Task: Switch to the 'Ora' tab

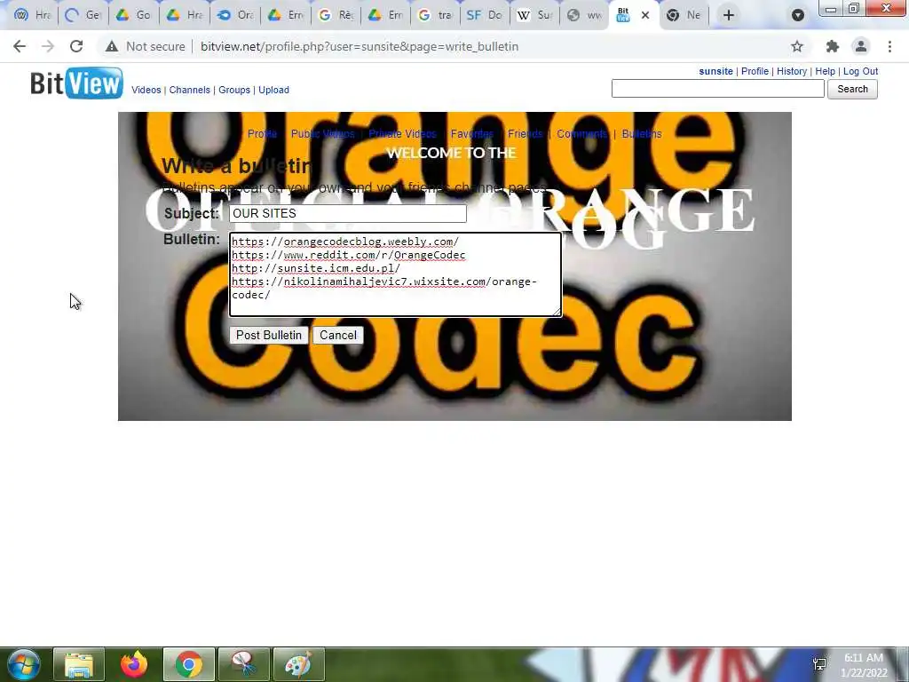Action: (235, 16)
